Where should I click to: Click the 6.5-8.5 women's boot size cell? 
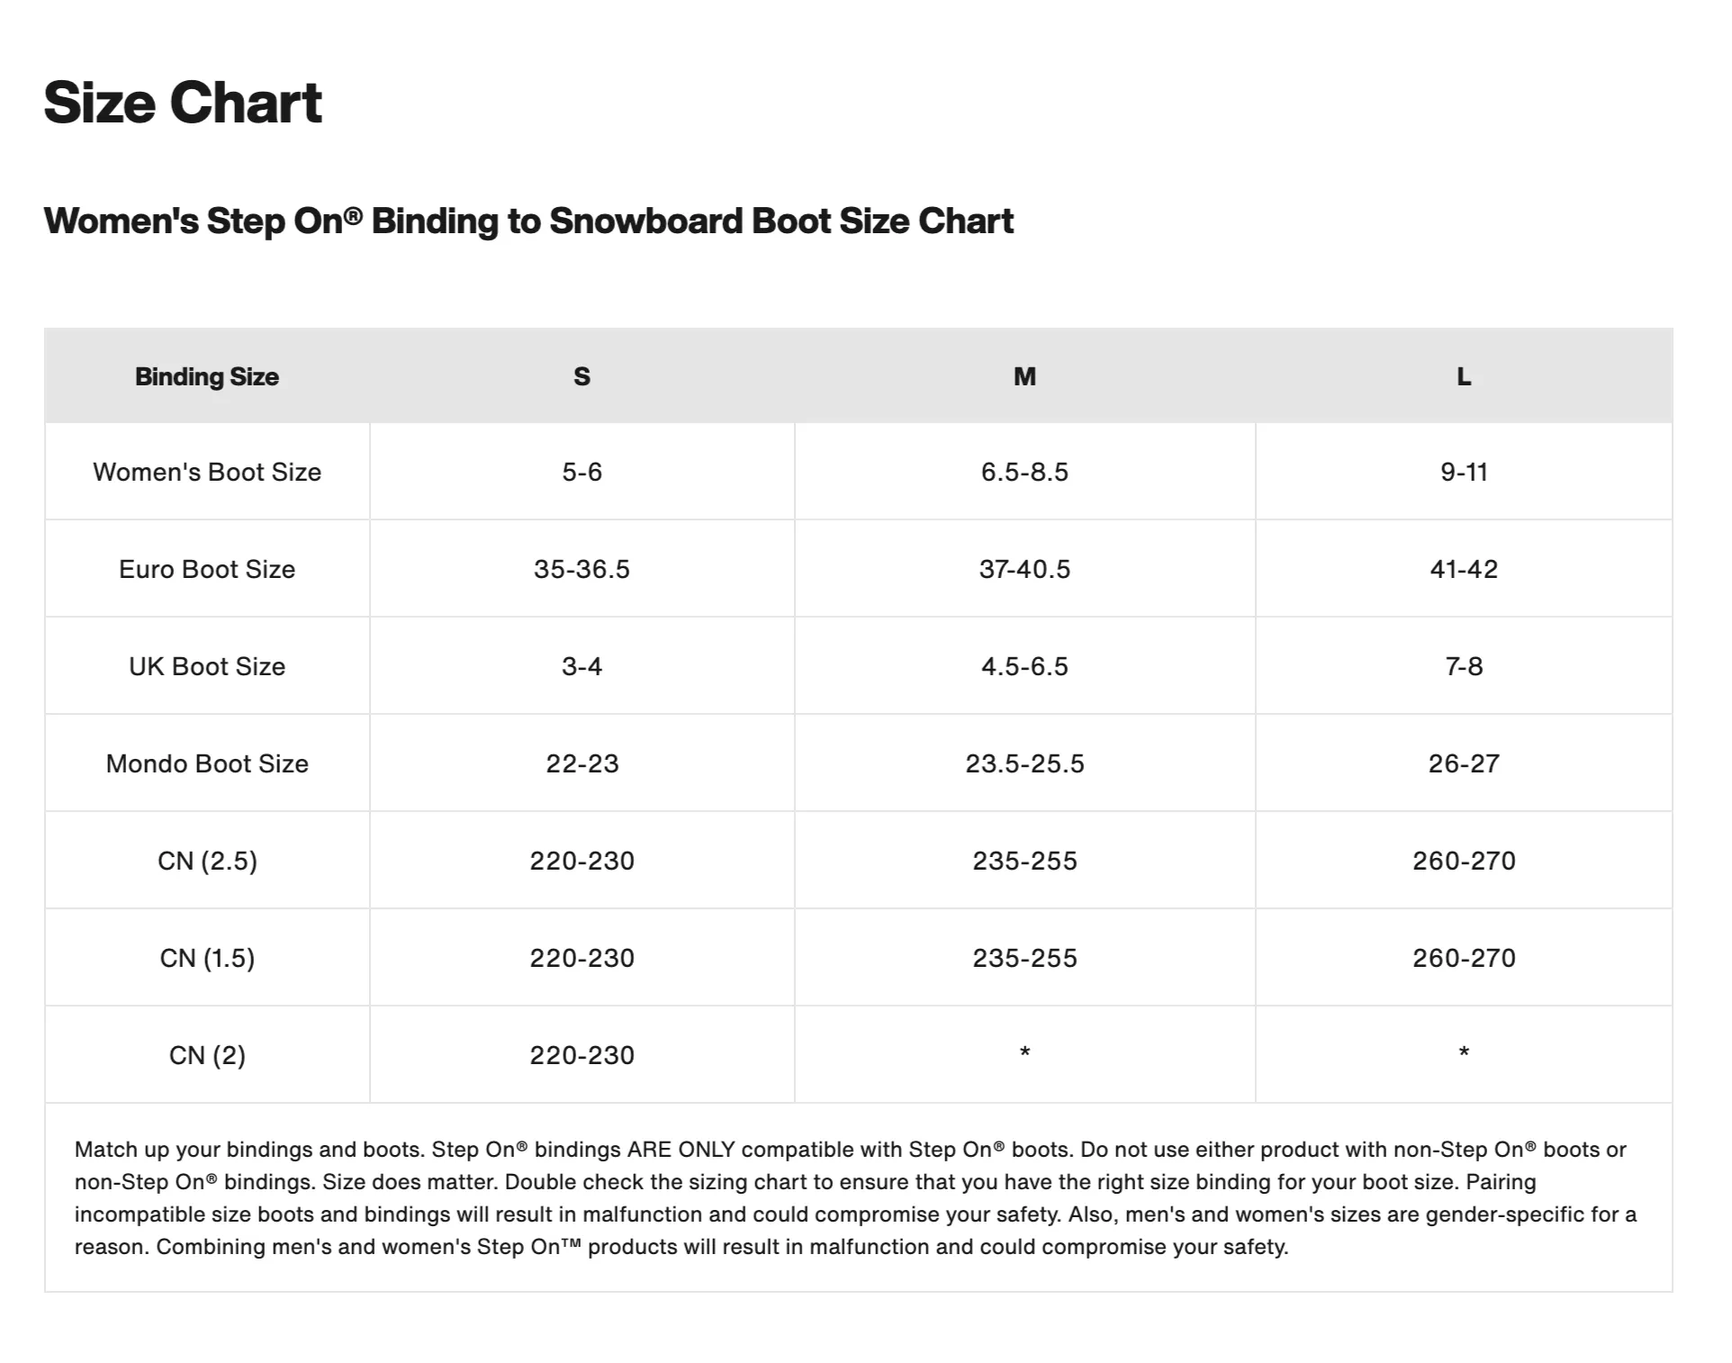click(1024, 472)
